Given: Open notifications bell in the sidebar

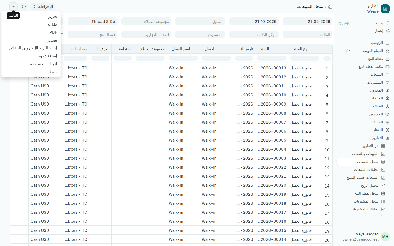Looking at the screenshot, I should (x=387, y=31).
